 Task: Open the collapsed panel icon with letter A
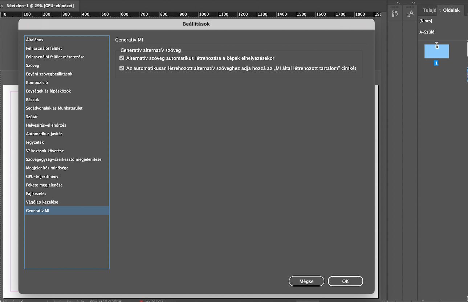[410, 14]
